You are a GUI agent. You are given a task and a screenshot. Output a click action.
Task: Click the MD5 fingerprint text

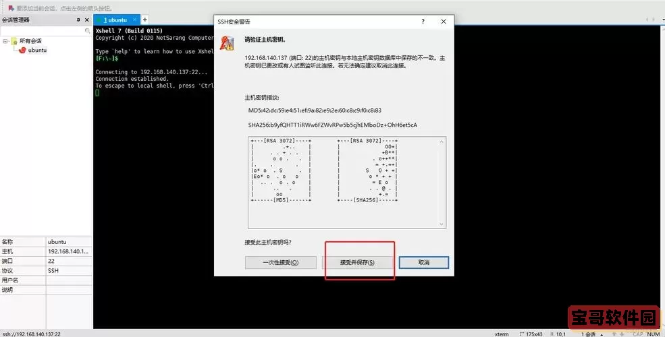tap(315, 111)
